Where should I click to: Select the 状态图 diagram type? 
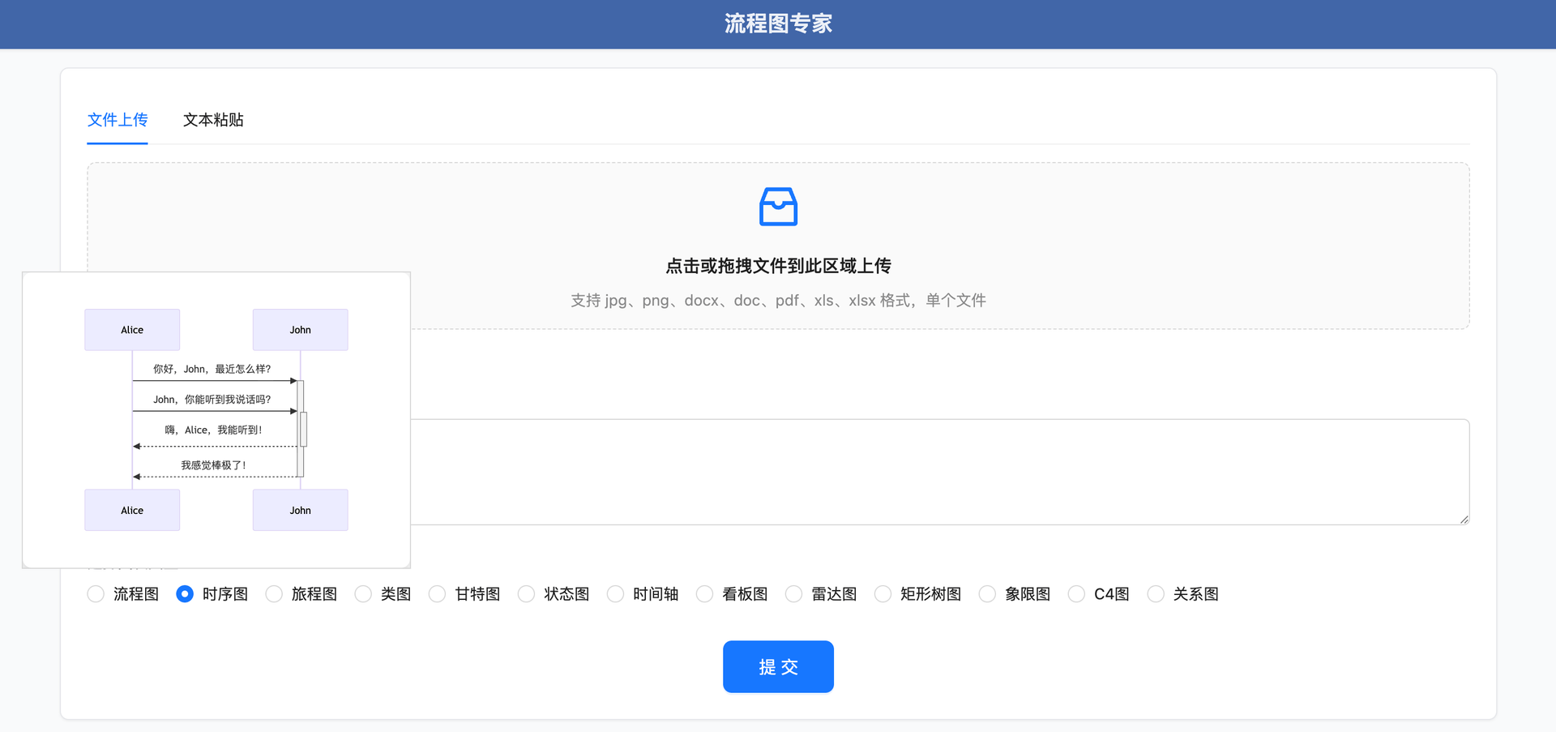pos(526,593)
